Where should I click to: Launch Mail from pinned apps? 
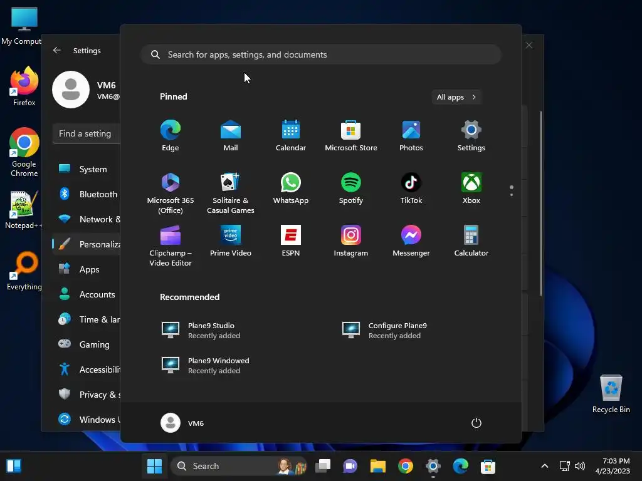231,136
